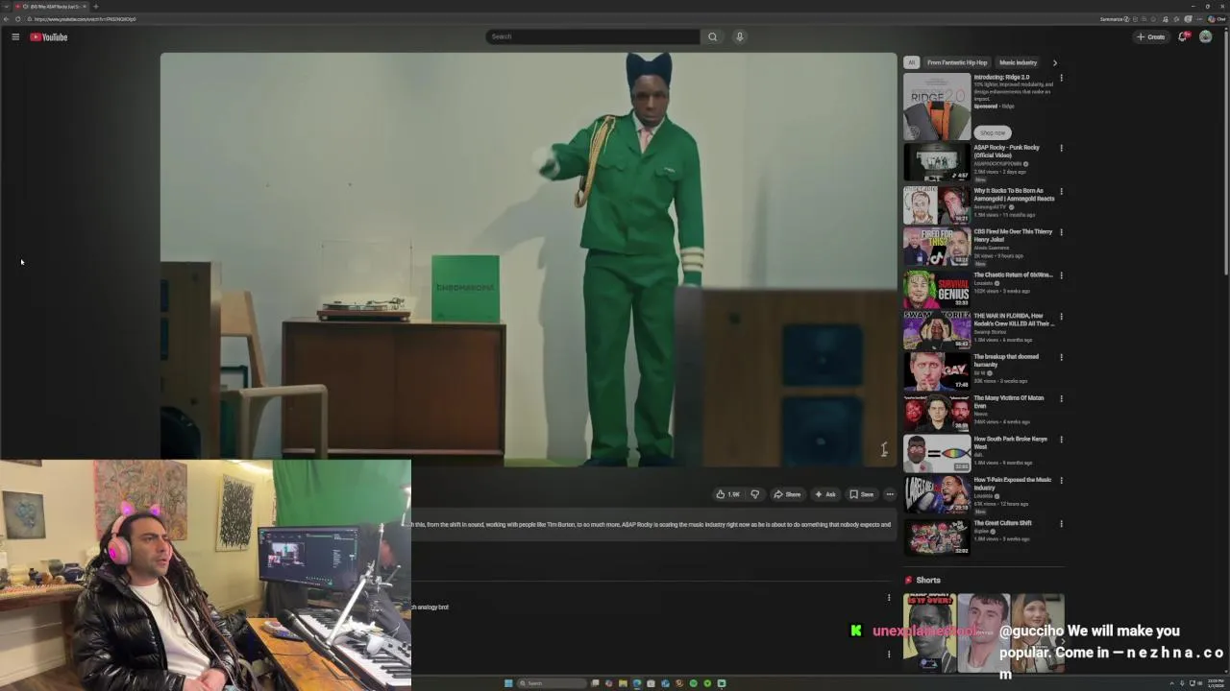Start voice search with microphone icon
The width and height of the screenshot is (1230, 691).
coord(739,36)
